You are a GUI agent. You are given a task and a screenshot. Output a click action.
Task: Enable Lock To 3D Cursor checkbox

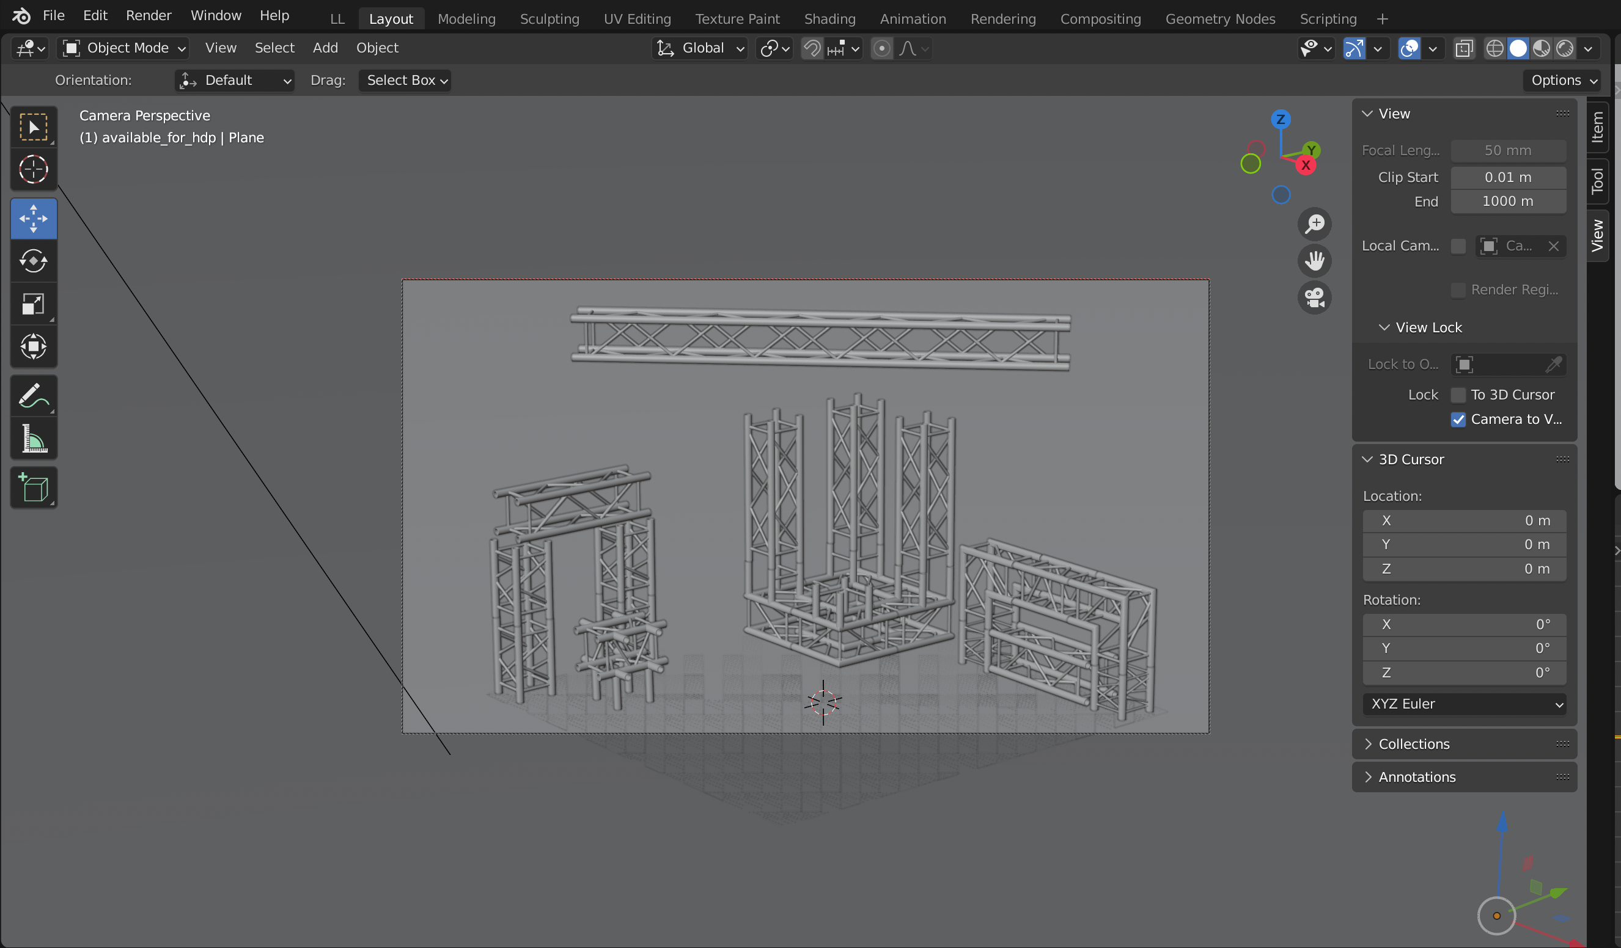coord(1458,395)
